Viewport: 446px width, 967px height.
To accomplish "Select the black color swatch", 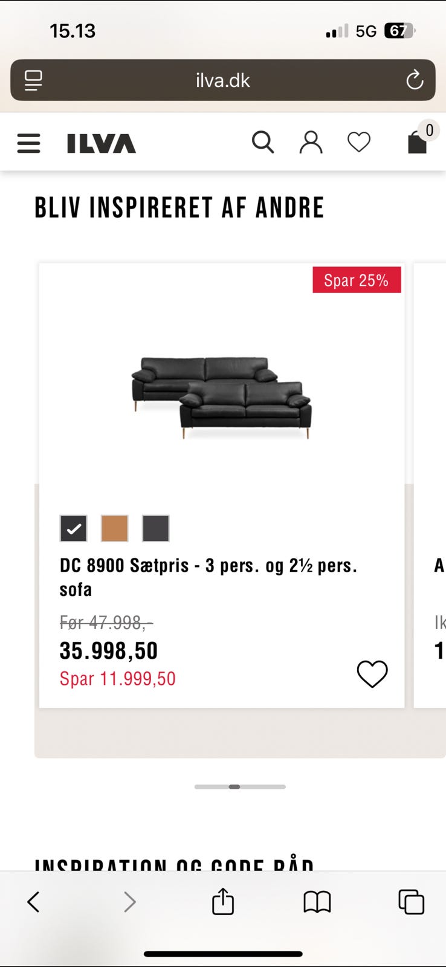I will [74, 529].
